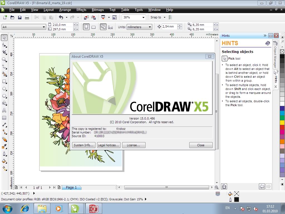Apply layout to all pages
The height and width of the screenshot is (214, 285).
[103, 27]
